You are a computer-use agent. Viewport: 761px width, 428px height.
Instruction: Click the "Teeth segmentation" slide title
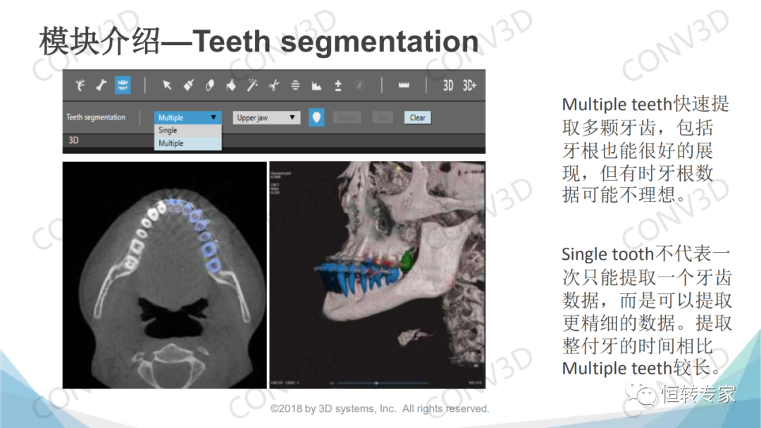(x=335, y=42)
